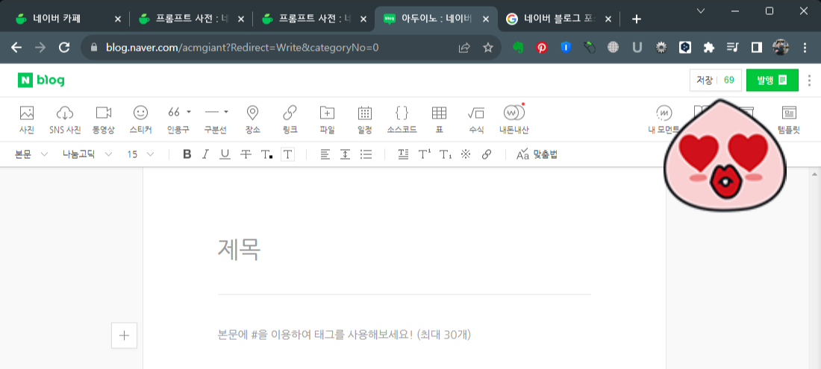This screenshot has height=369, width=821.
Task: Switch to the 네이버 블로그 Google search tab
Action: point(559,19)
